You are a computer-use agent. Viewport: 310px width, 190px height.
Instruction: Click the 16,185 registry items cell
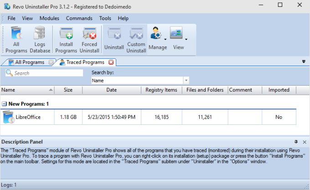161,117
